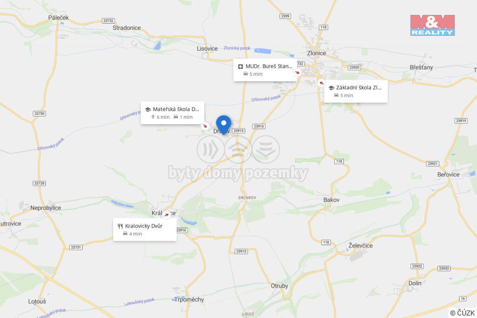Image resolution: width=477 pixels, height=318 pixels.
Task: Click the Neprobylice village label
Action: pos(46,208)
